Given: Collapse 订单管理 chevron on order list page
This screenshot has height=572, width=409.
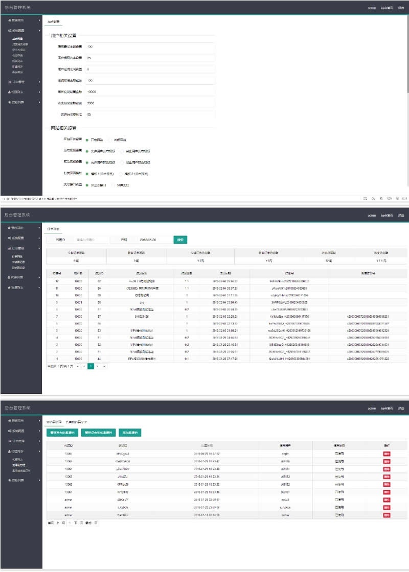Looking at the screenshot, I should pyautogui.click(x=39, y=248).
